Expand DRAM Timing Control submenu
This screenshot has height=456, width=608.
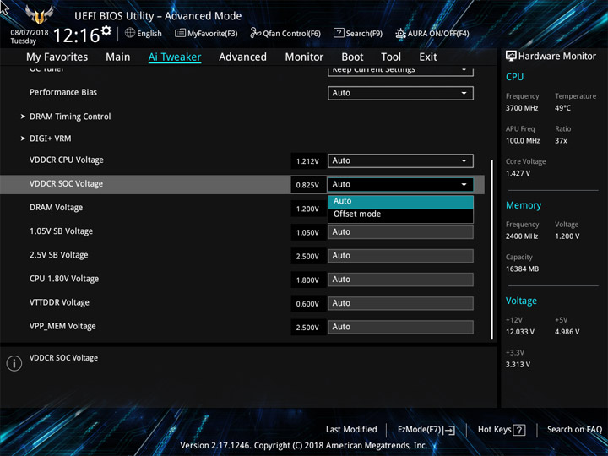70,117
